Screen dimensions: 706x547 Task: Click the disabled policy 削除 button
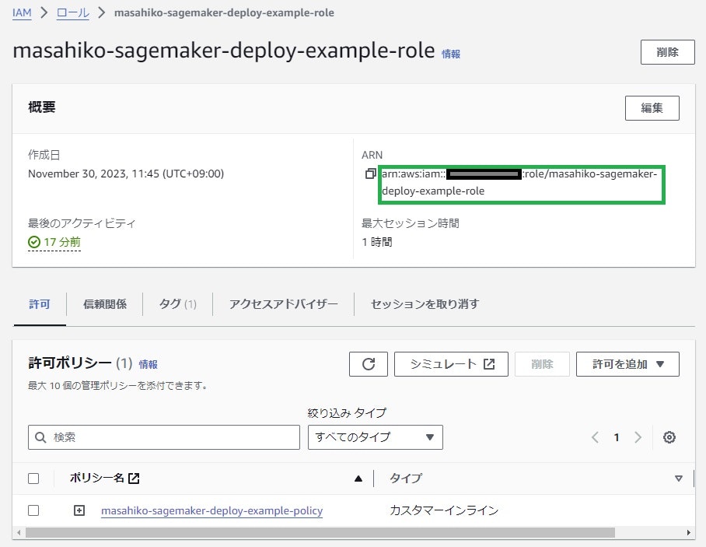tap(542, 364)
